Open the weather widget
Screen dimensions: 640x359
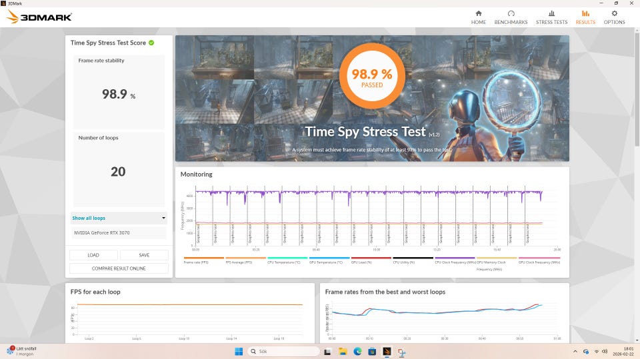tap(22, 351)
